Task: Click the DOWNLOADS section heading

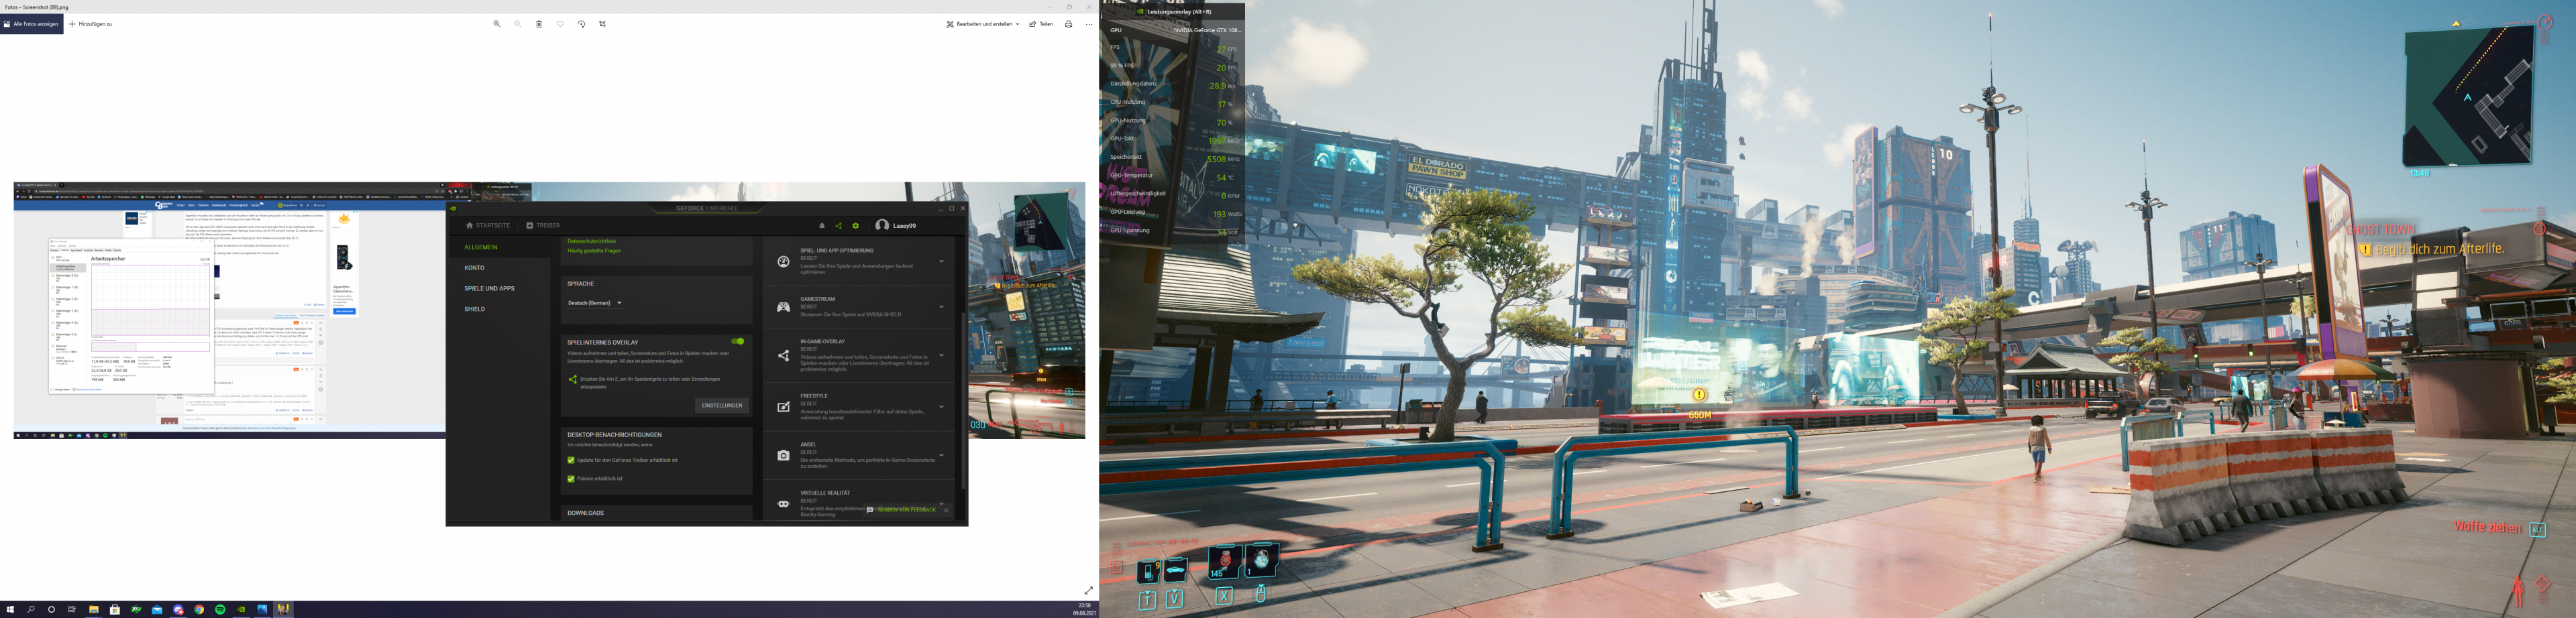Action: pos(585,513)
